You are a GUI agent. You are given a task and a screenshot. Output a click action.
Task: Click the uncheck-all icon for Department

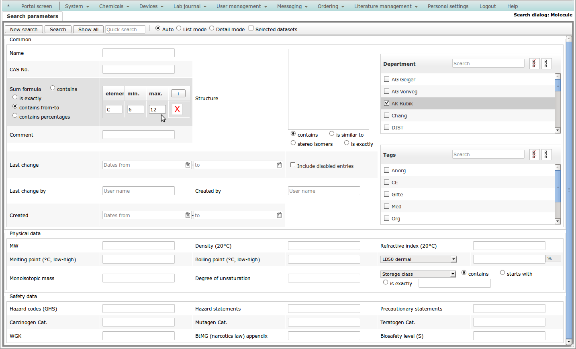tap(546, 64)
